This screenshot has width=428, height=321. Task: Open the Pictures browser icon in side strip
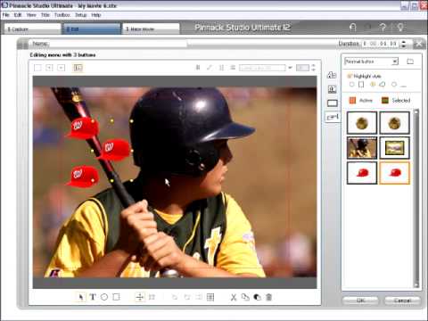[x=332, y=89]
